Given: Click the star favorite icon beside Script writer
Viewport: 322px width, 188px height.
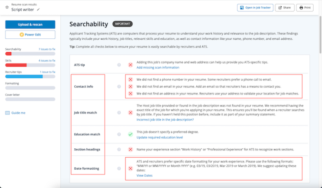Looking at the screenshot, I should point(7,7).
